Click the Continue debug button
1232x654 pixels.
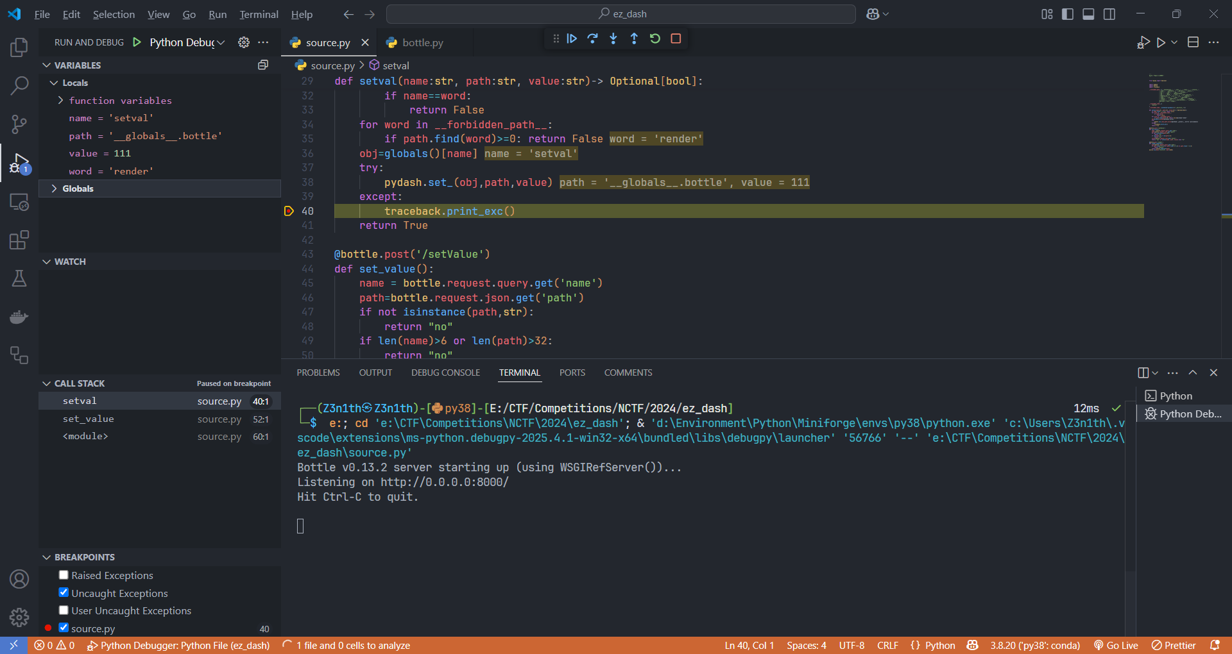tap(572, 39)
